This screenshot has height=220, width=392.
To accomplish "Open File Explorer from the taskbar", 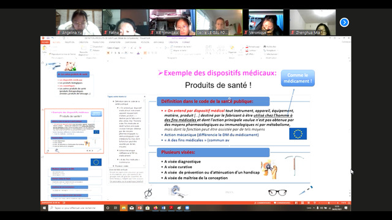I will [124, 208].
